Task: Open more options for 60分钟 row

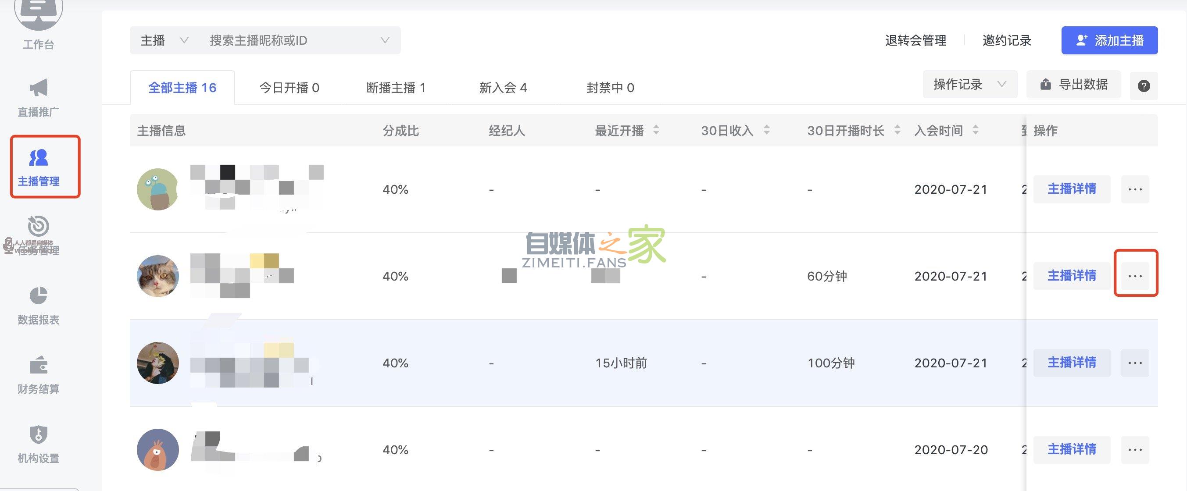Action: tap(1134, 276)
